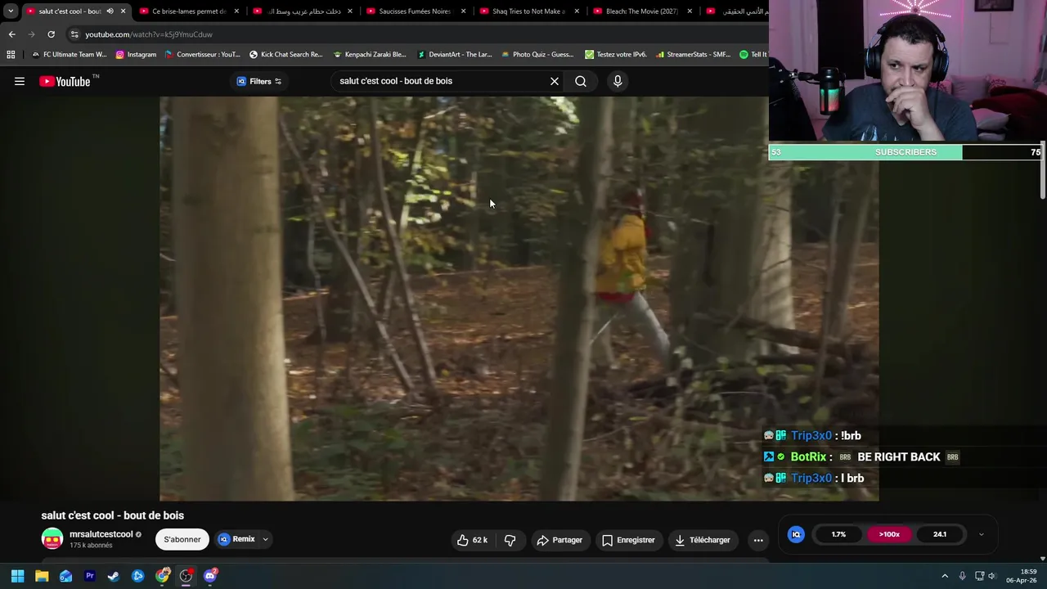Open 'FC Ultimate Team W...' bookmark

69,55
